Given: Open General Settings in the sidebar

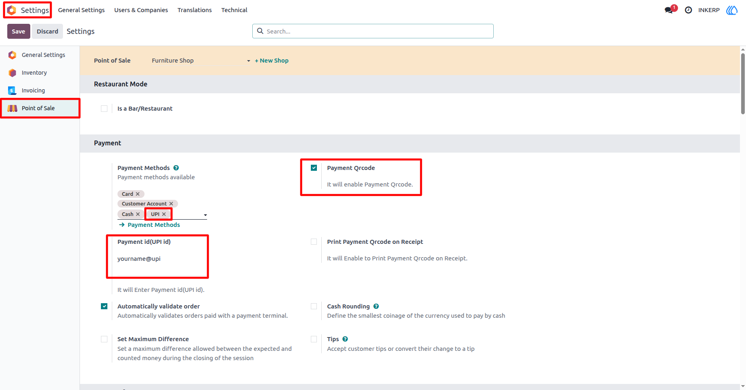Looking at the screenshot, I should [x=40, y=55].
